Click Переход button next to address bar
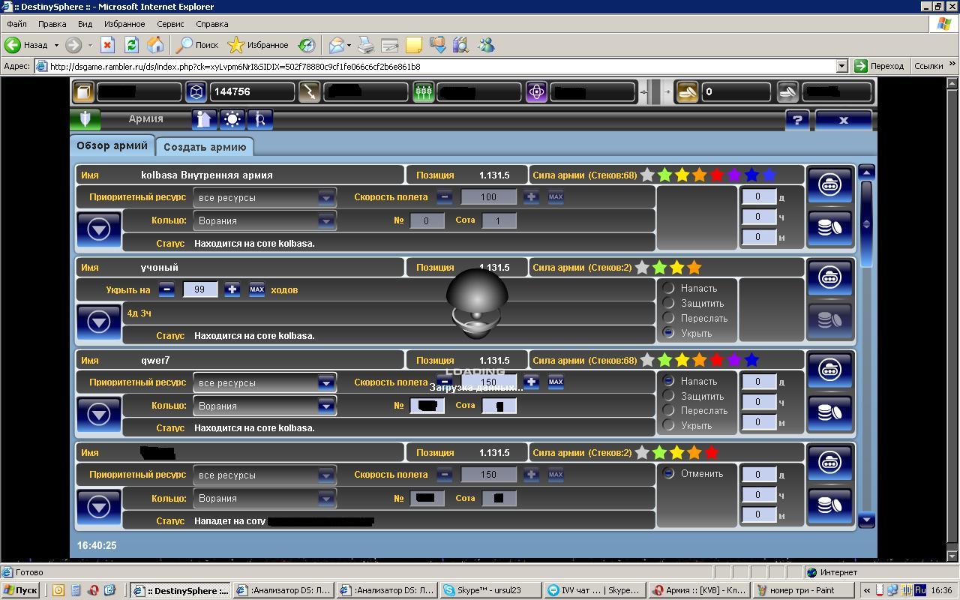960x600 pixels. (x=880, y=66)
